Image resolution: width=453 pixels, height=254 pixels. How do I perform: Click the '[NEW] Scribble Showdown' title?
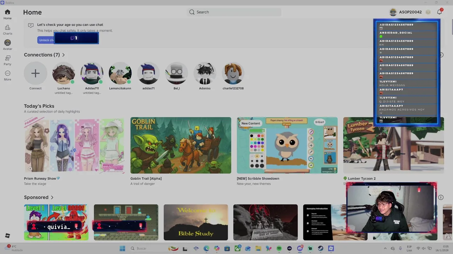258,179
